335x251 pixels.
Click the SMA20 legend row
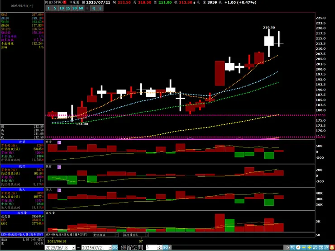(x=22, y=22)
